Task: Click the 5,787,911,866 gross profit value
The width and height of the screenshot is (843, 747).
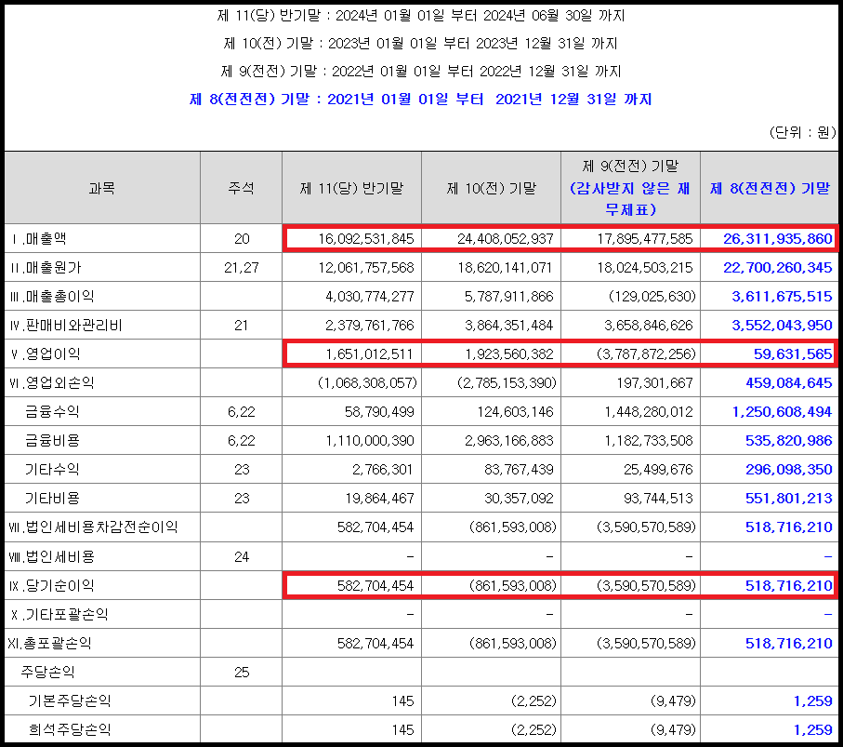Action: tap(508, 297)
